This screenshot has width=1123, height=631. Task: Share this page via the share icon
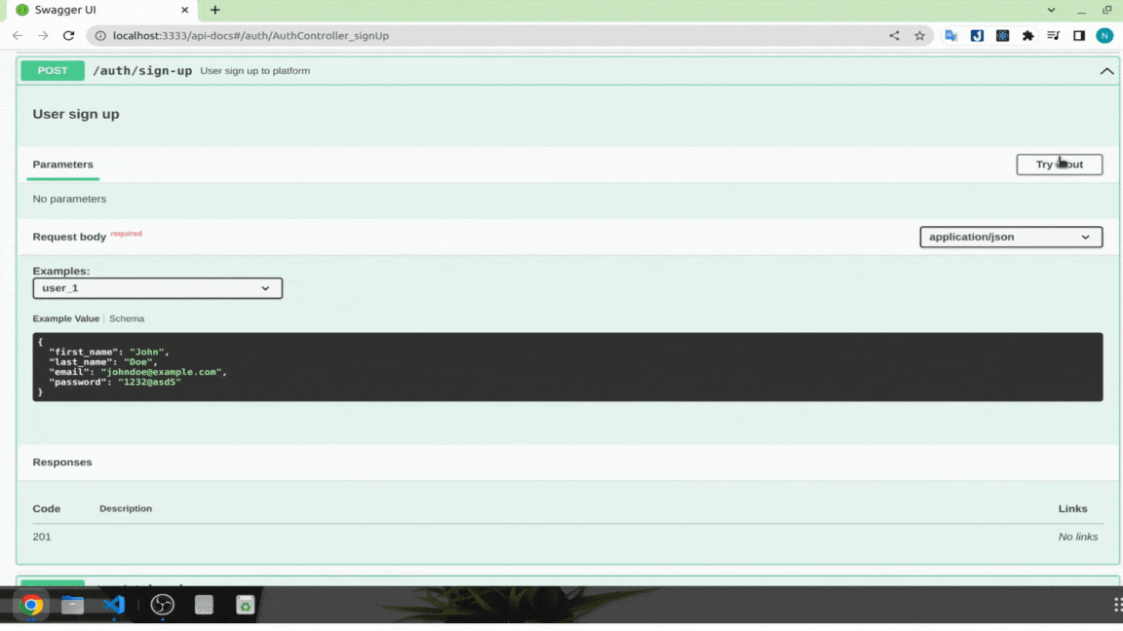pyautogui.click(x=894, y=36)
